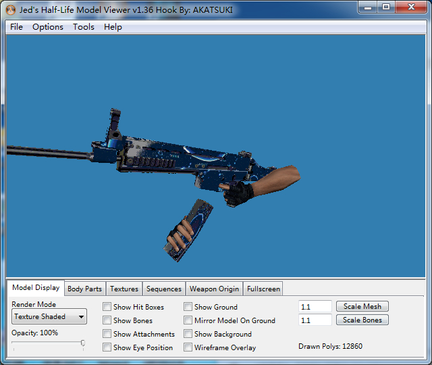Click the Half-Life app icon in title bar

click(x=11, y=10)
